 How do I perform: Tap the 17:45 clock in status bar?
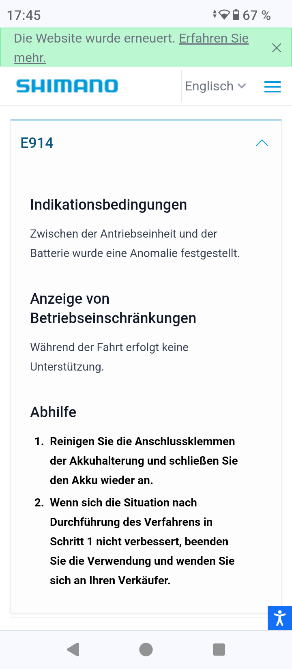point(24,15)
